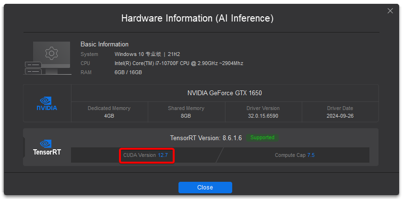Viewport: 403px width, 199px height.
Task: Select the TensorRT Version 8.6.1.6 text
Action: tap(206, 138)
